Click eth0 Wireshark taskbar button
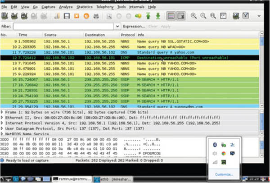Screen dimensions: 270x183 [x=113, y=179]
